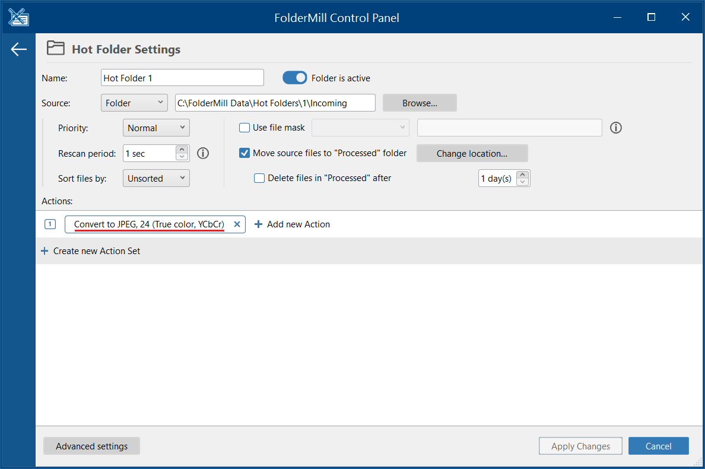Increase the Rescan period stepper value

(x=183, y=150)
